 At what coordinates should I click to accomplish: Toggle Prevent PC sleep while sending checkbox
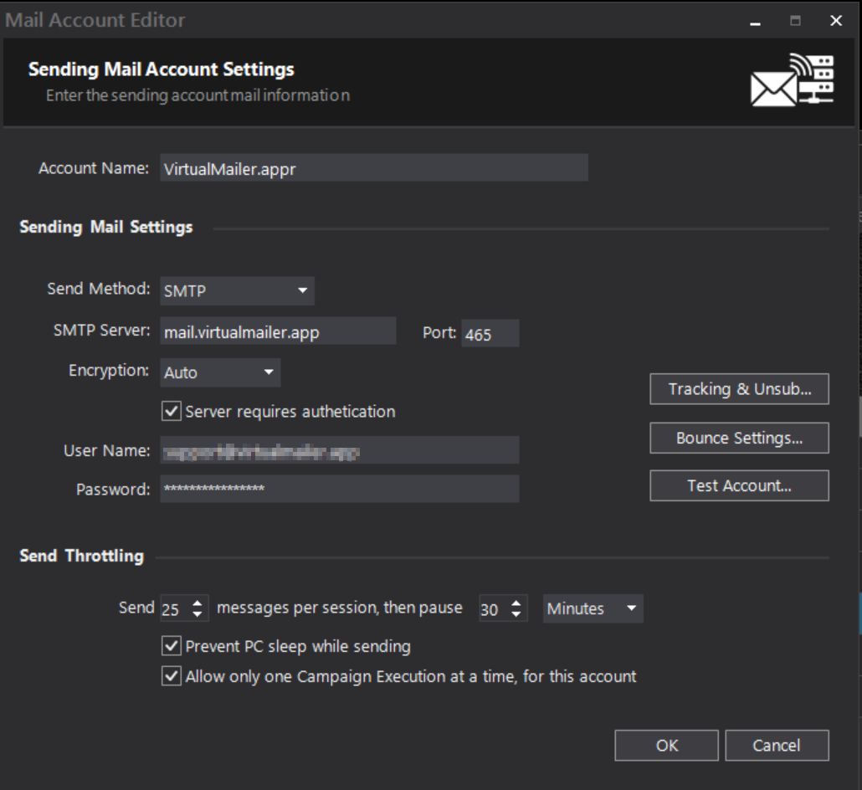tap(172, 646)
